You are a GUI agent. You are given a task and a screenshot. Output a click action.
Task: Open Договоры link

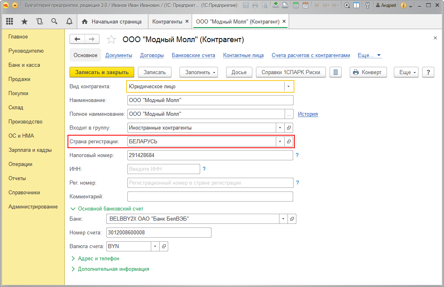(x=152, y=55)
